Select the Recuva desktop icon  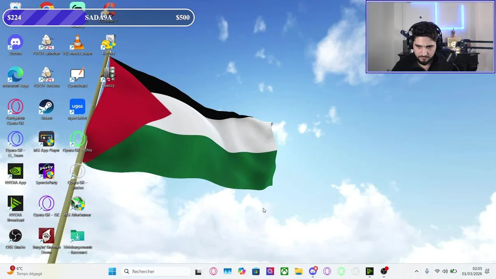(x=108, y=45)
